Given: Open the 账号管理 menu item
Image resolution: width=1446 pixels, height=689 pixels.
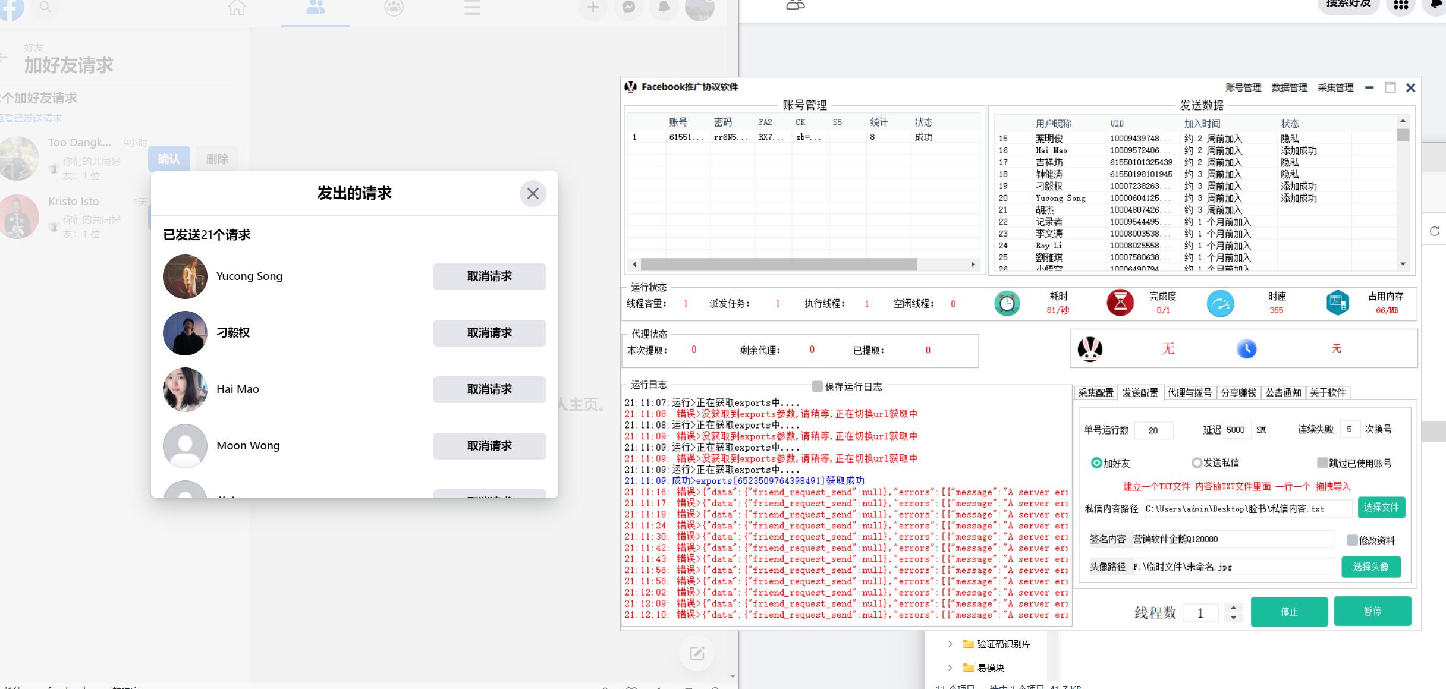Looking at the screenshot, I should pos(1243,87).
